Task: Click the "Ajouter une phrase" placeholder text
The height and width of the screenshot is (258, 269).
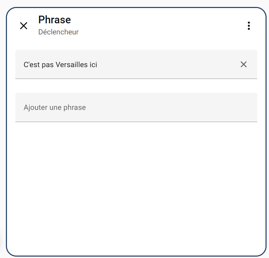Action: point(55,107)
